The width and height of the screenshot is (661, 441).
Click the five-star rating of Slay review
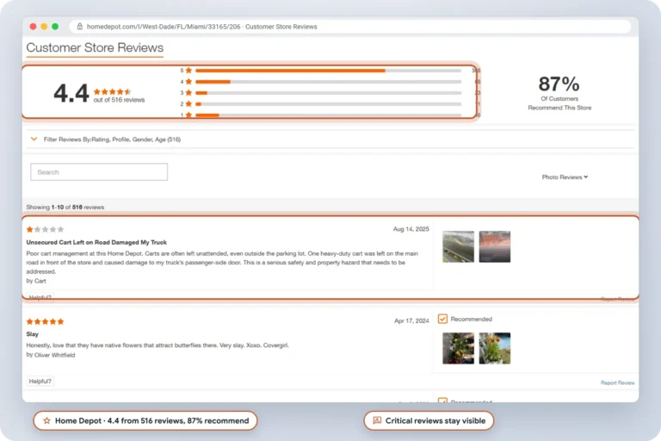point(45,321)
